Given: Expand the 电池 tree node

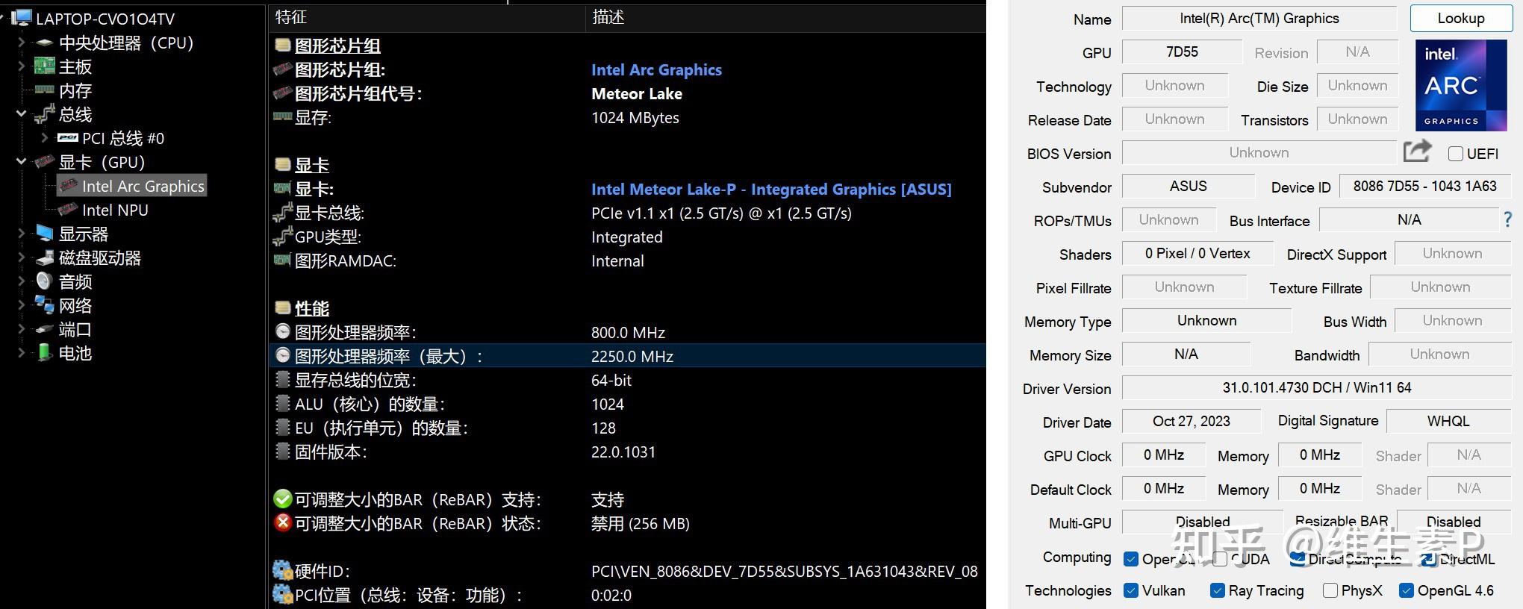Looking at the screenshot, I should (x=22, y=353).
